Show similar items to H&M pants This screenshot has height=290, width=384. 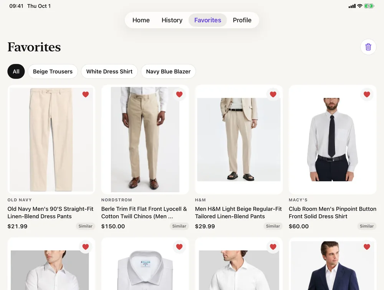(273, 226)
